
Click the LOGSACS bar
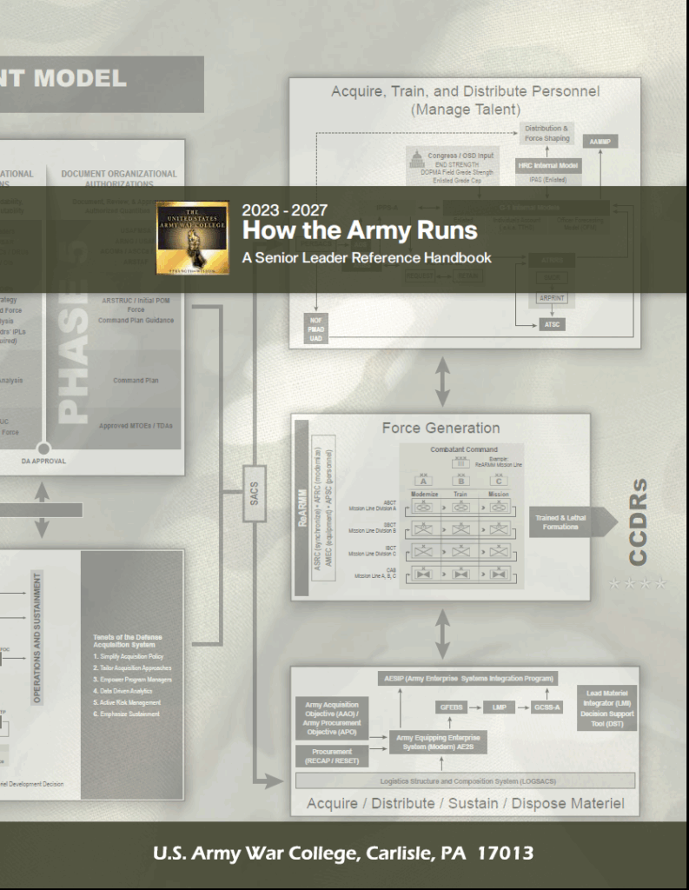click(466, 781)
